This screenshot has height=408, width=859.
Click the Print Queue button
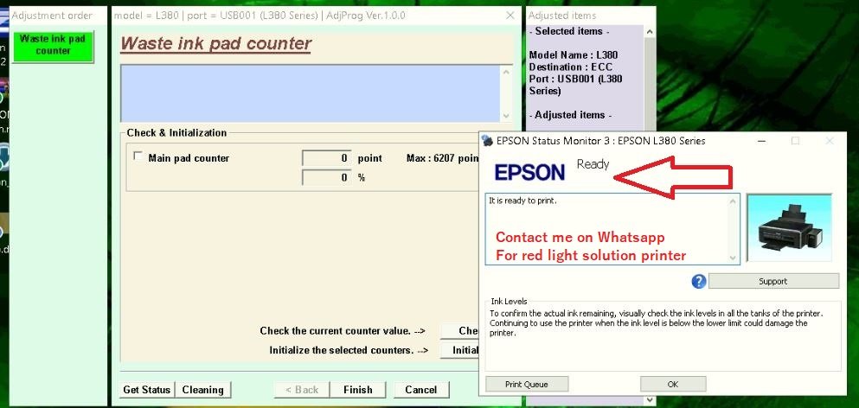click(527, 384)
